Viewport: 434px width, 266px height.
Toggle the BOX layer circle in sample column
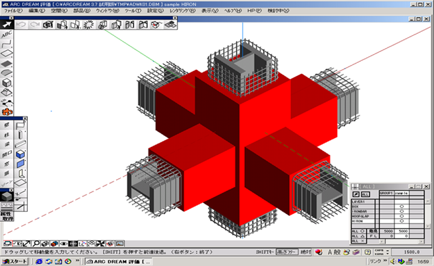(401, 206)
